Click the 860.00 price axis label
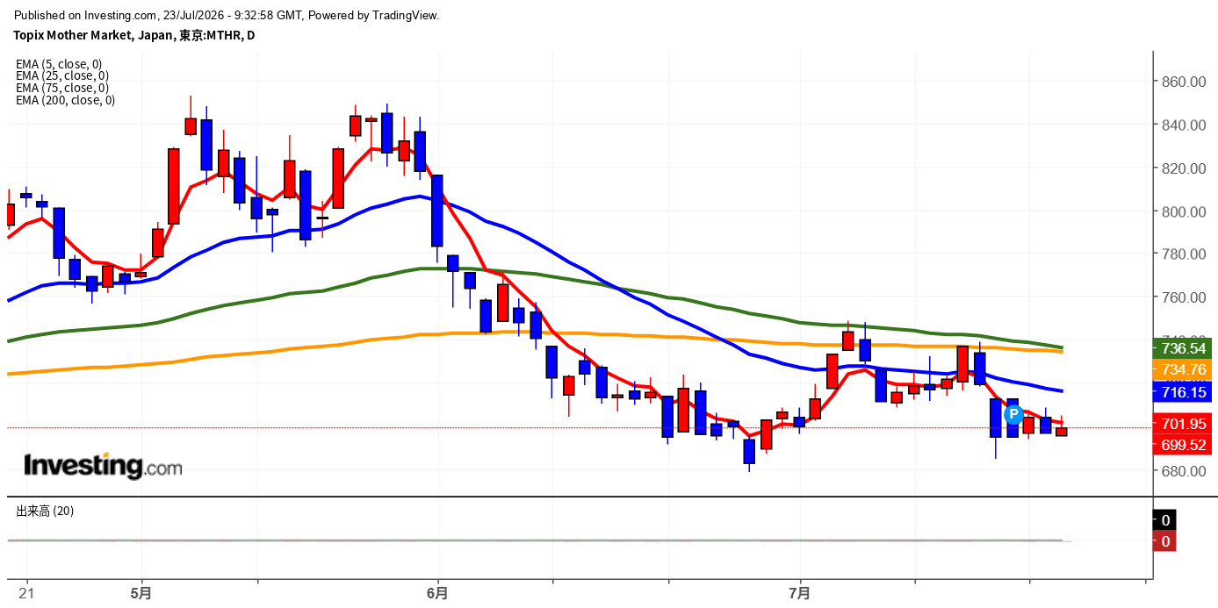 tap(1184, 82)
